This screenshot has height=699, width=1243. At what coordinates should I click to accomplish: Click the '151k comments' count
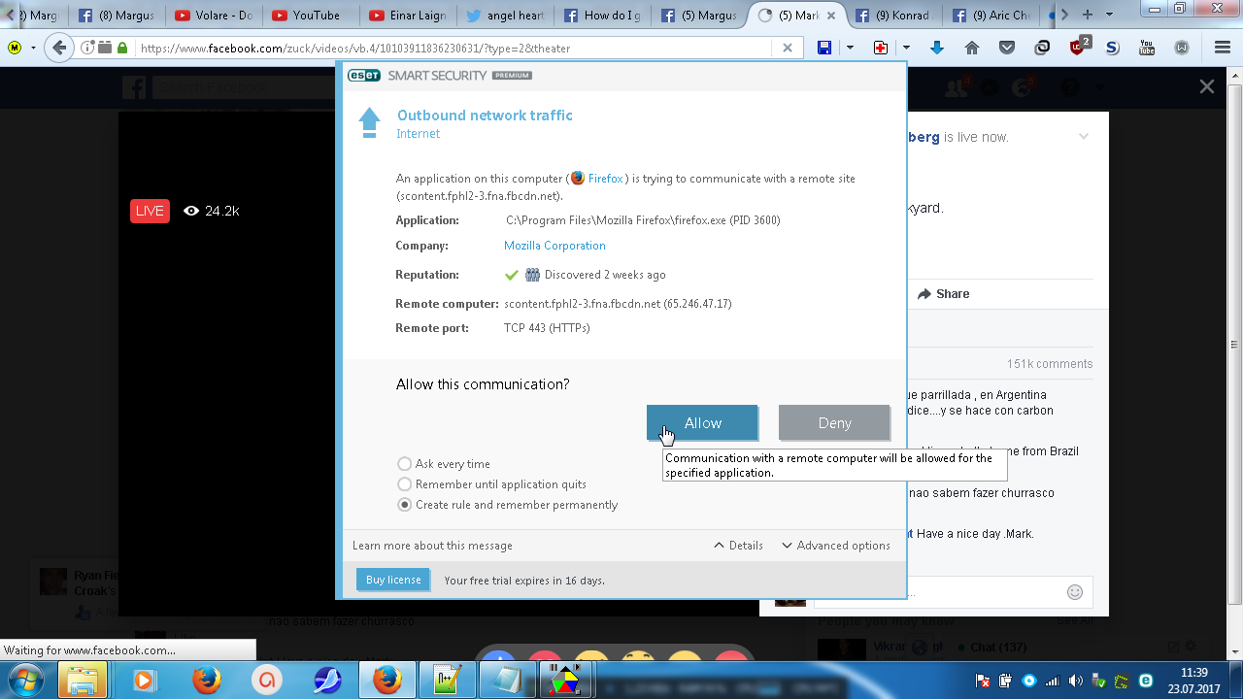(1050, 364)
